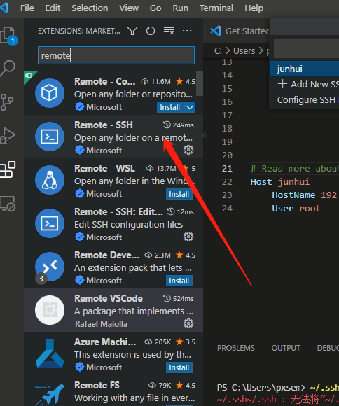Open the Go menu

tap(155, 8)
